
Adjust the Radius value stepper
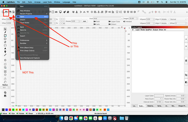(9, 87)
